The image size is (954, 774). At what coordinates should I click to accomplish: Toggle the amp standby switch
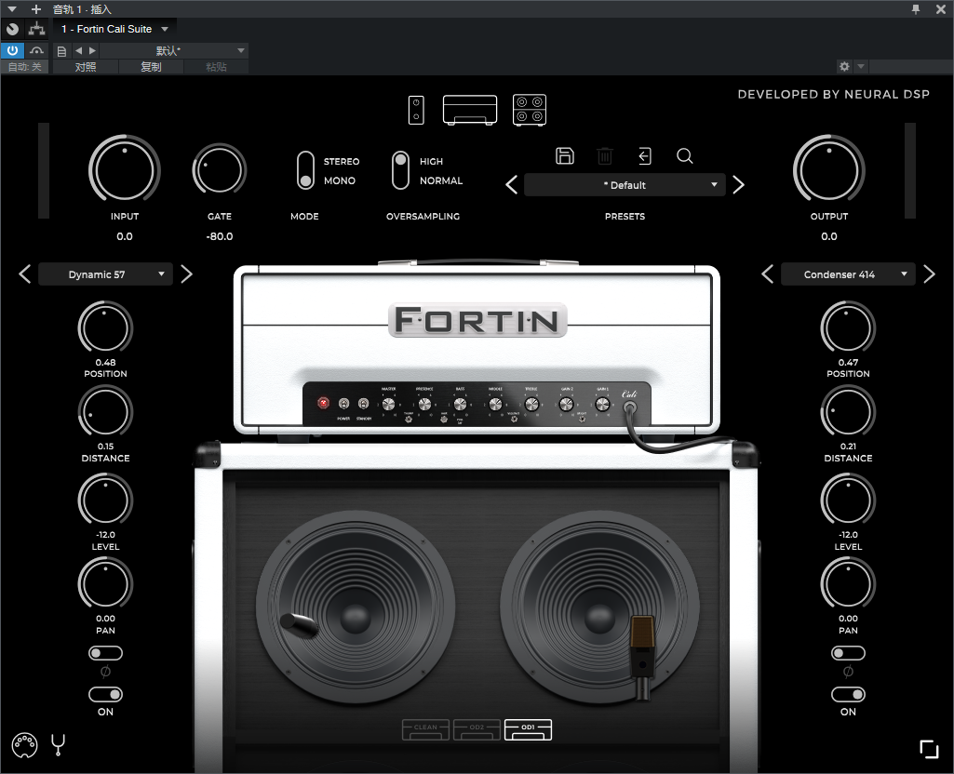(363, 403)
